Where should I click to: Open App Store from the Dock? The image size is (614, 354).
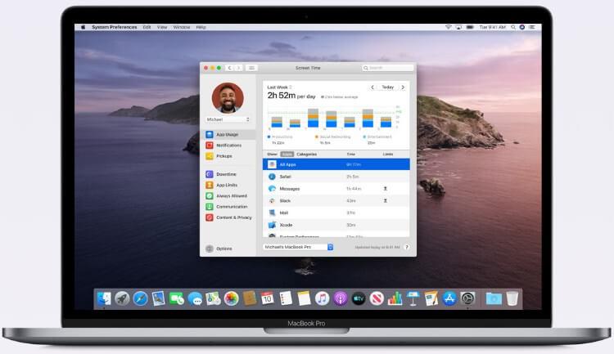point(449,299)
